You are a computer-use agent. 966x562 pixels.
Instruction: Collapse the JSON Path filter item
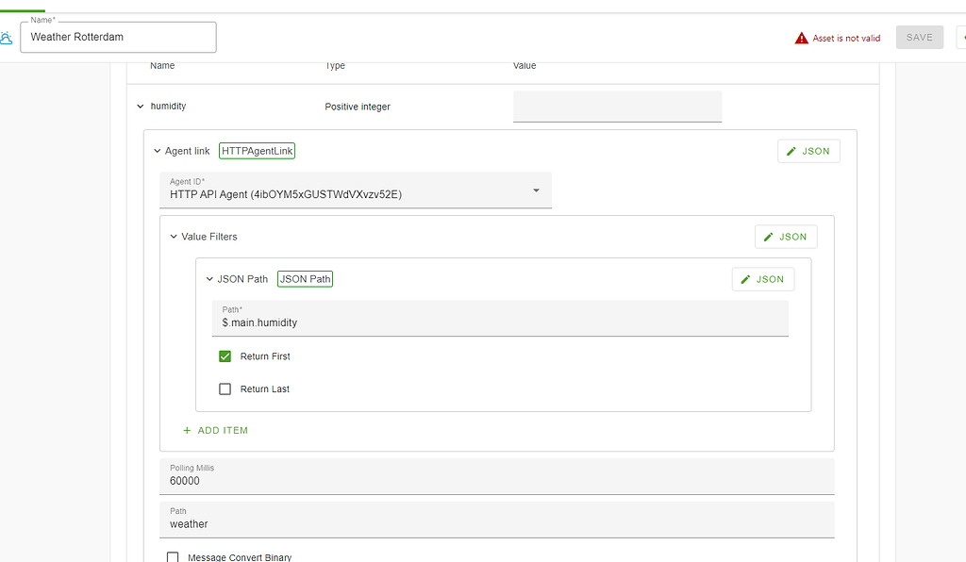click(209, 279)
